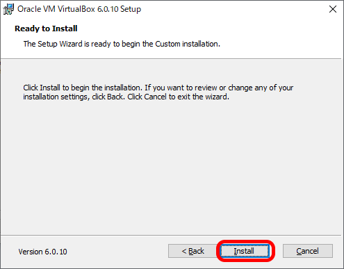Click the word Cancel in the instruction text
The width and height of the screenshot is (344, 269).
(155, 97)
